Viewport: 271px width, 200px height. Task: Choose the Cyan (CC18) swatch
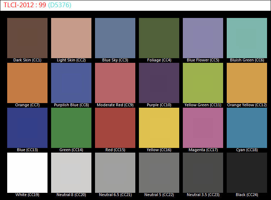[x=247, y=128]
